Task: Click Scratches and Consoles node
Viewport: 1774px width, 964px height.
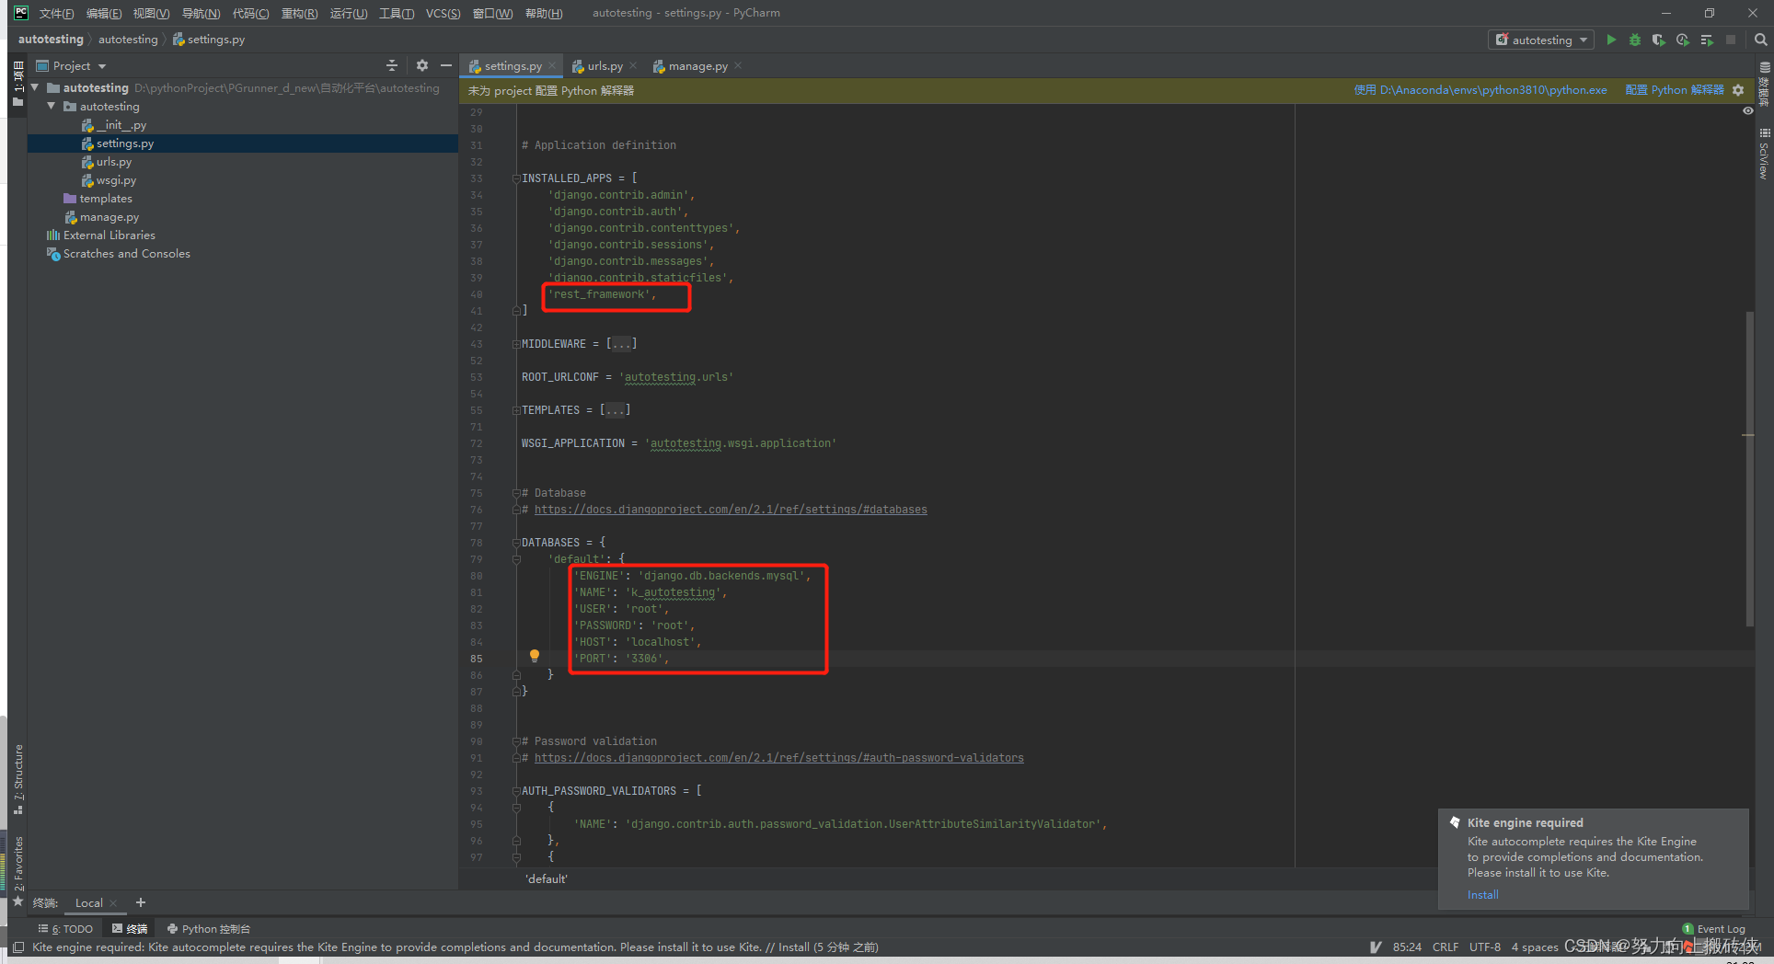Action: pos(127,254)
